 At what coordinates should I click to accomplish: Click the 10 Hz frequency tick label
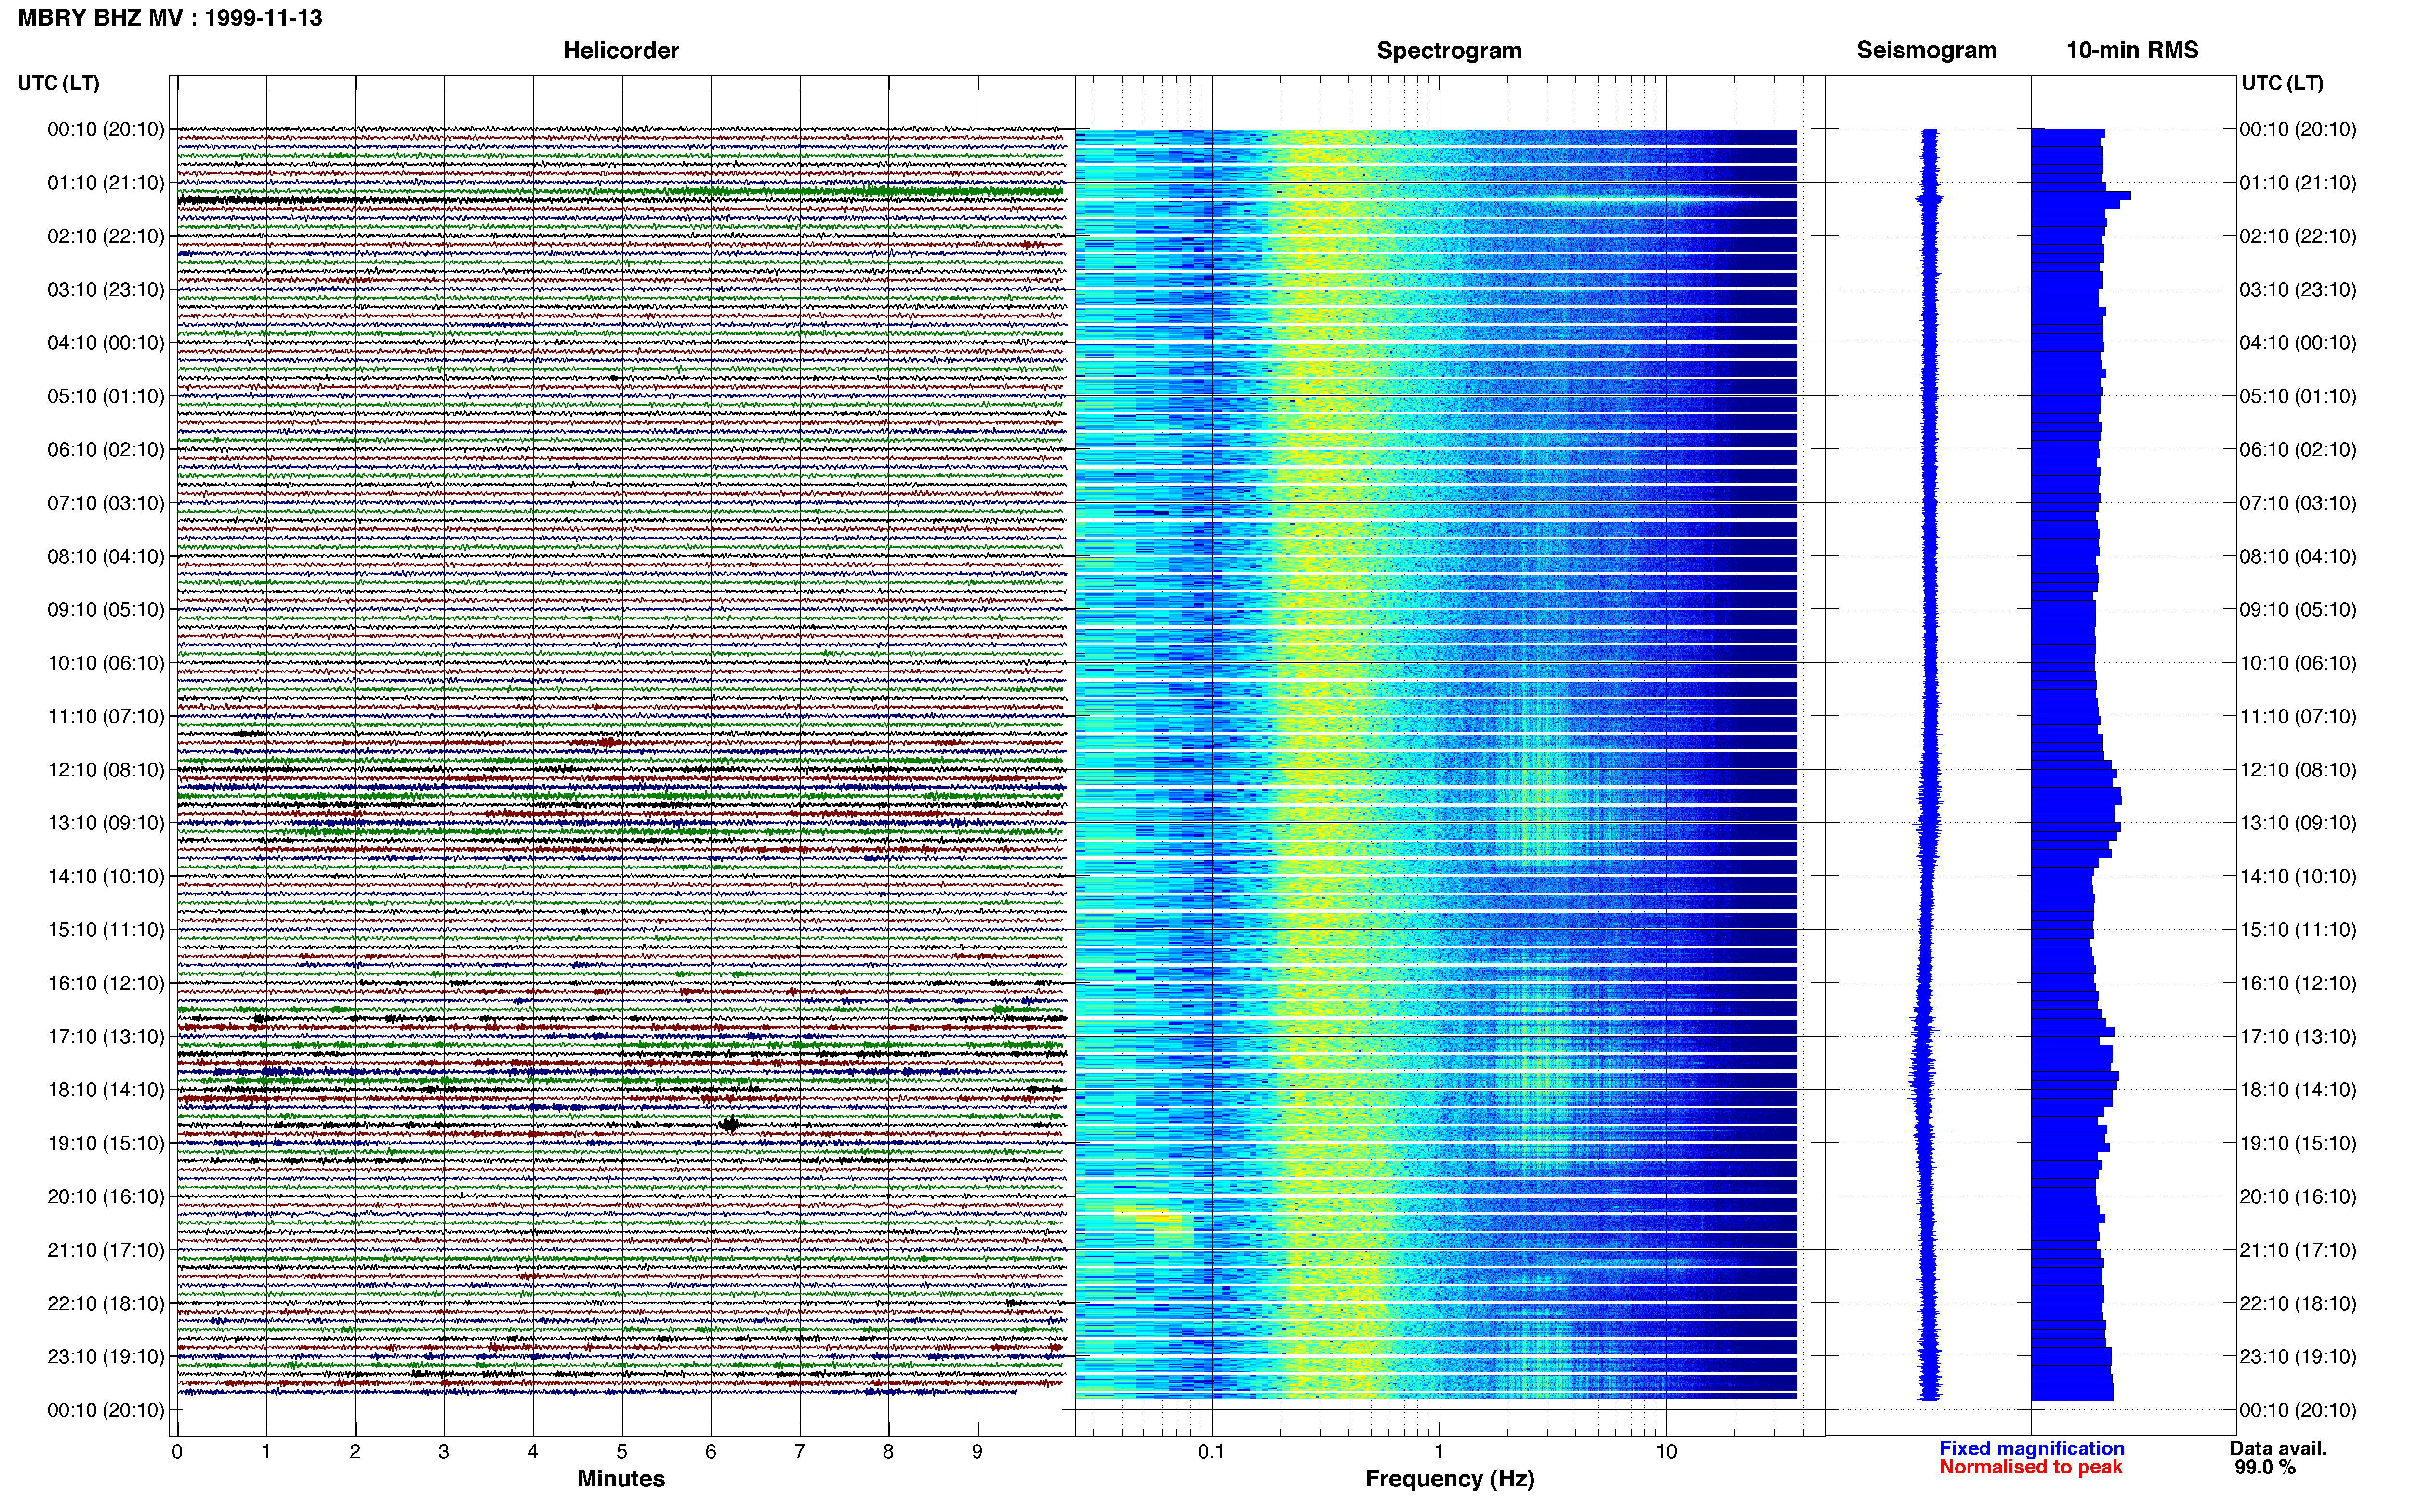click(1666, 1451)
